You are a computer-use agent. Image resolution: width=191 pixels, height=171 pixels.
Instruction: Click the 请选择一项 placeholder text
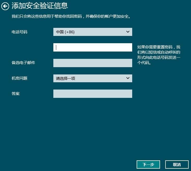coord(66,78)
